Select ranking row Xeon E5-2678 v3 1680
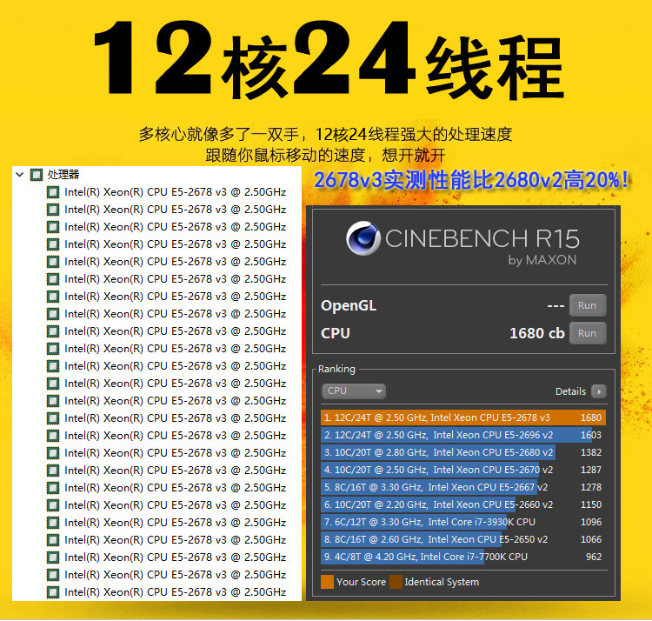 click(463, 417)
